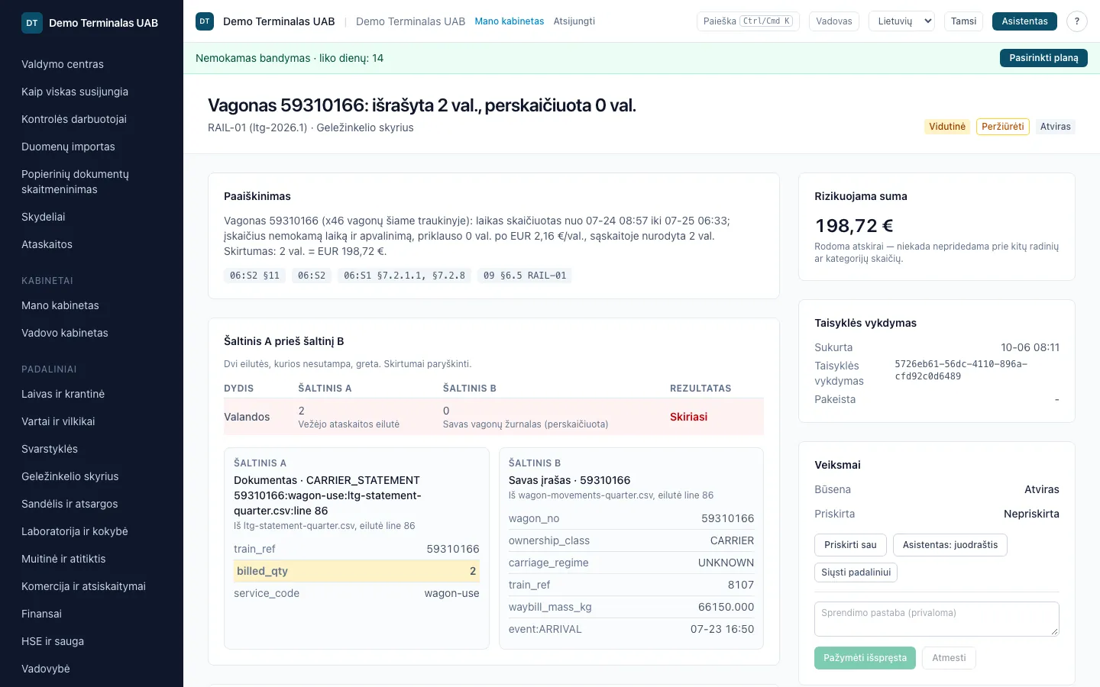Click Asistentas: juodraštis button
1100x687 pixels.
[x=950, y=545]
